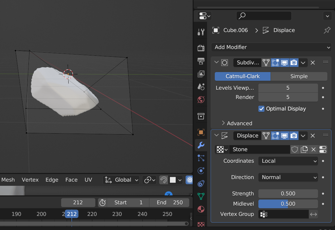The height and width of the screenshot is (230, 335).
Task: Toggle Subdivision on-cage editing
Action: (266, 62)
